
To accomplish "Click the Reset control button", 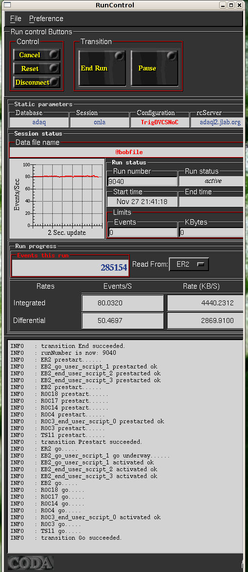I will (37, 69).
